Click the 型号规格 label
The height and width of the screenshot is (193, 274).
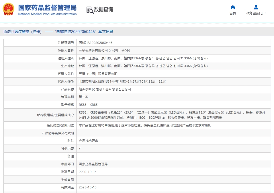[67, 105]
